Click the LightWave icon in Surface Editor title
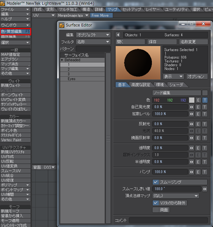 pyautogui.click(x=62, y=25)
